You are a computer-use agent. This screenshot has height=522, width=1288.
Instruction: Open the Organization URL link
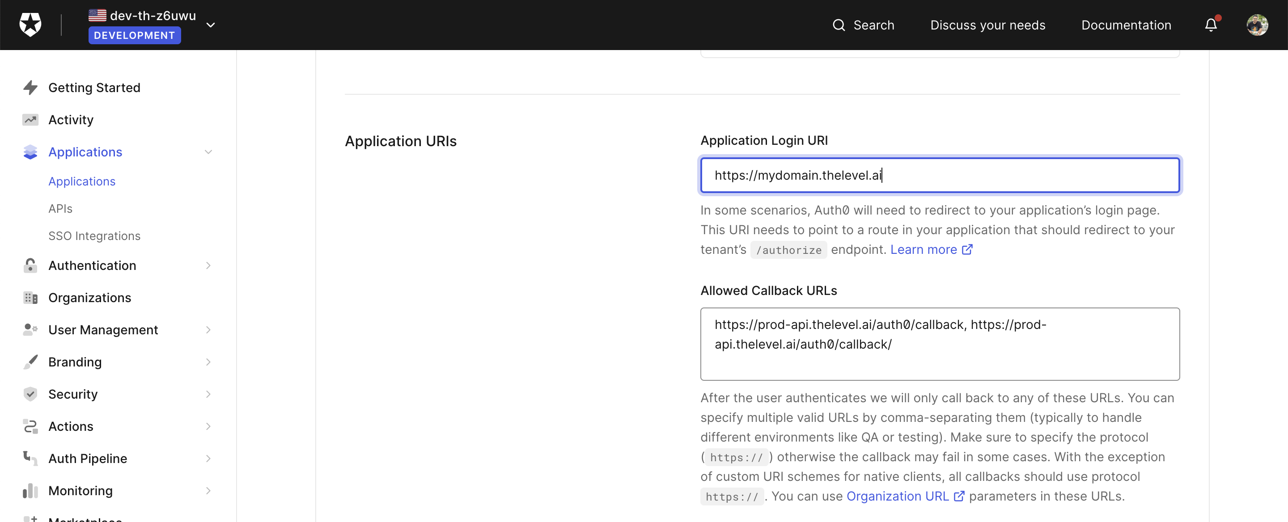(905, 496)
